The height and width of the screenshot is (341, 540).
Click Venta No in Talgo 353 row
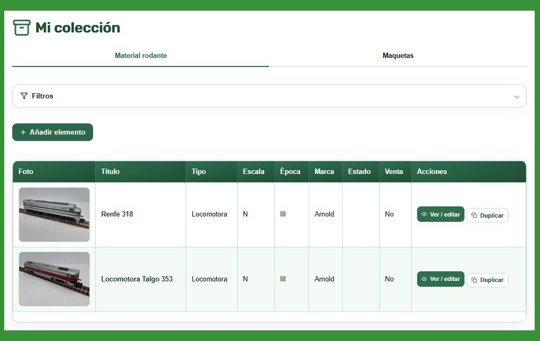(389, 279)
